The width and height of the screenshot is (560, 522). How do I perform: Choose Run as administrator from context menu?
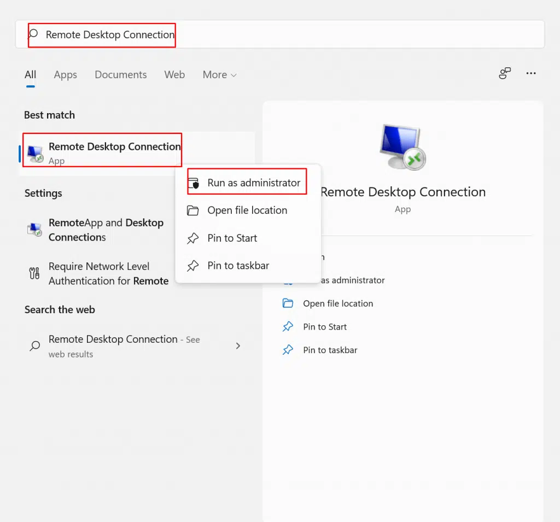click(254, 183)
